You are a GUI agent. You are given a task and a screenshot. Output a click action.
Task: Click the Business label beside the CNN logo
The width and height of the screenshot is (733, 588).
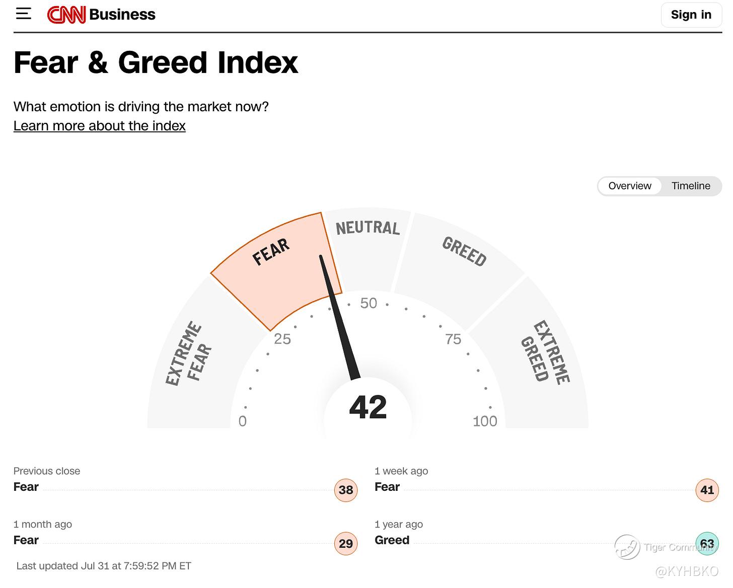click(122, 15)
